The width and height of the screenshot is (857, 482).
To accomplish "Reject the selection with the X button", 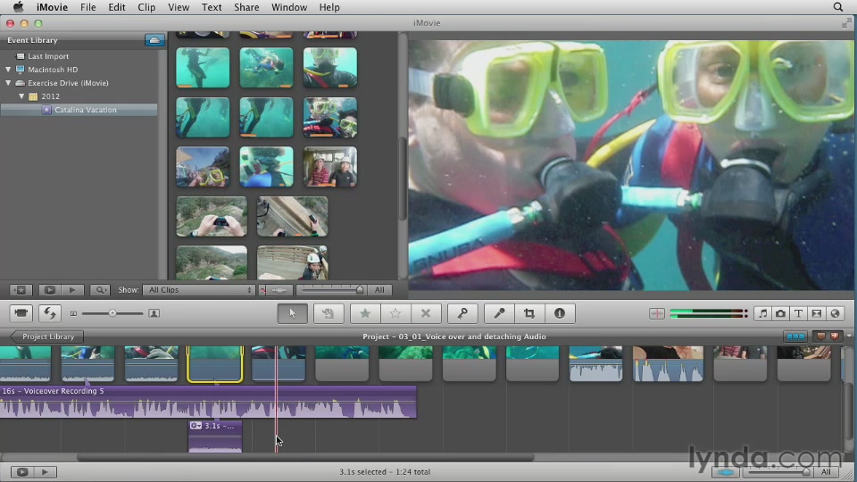I will tap(425, 313).
